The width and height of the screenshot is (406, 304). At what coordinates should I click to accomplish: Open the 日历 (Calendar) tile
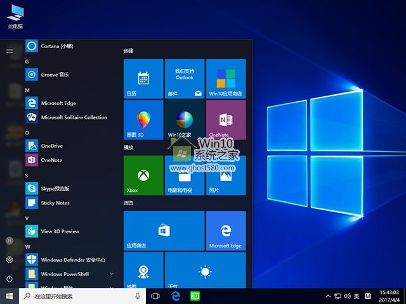[x=143, y=79]
